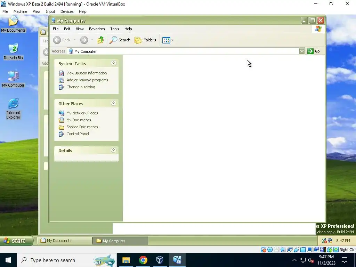356x267 pixels.
Task: Click the Windows 10 Start button
Action: coord(8,260)
